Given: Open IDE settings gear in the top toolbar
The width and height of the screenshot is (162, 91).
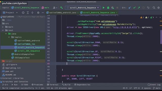Looking at the screenshot, I should (158, 8).
